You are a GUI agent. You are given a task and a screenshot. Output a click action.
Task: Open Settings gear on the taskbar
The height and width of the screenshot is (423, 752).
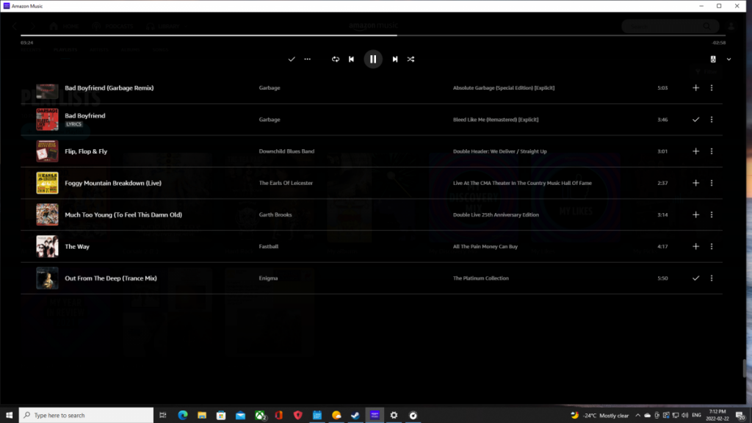coord(394,415)
